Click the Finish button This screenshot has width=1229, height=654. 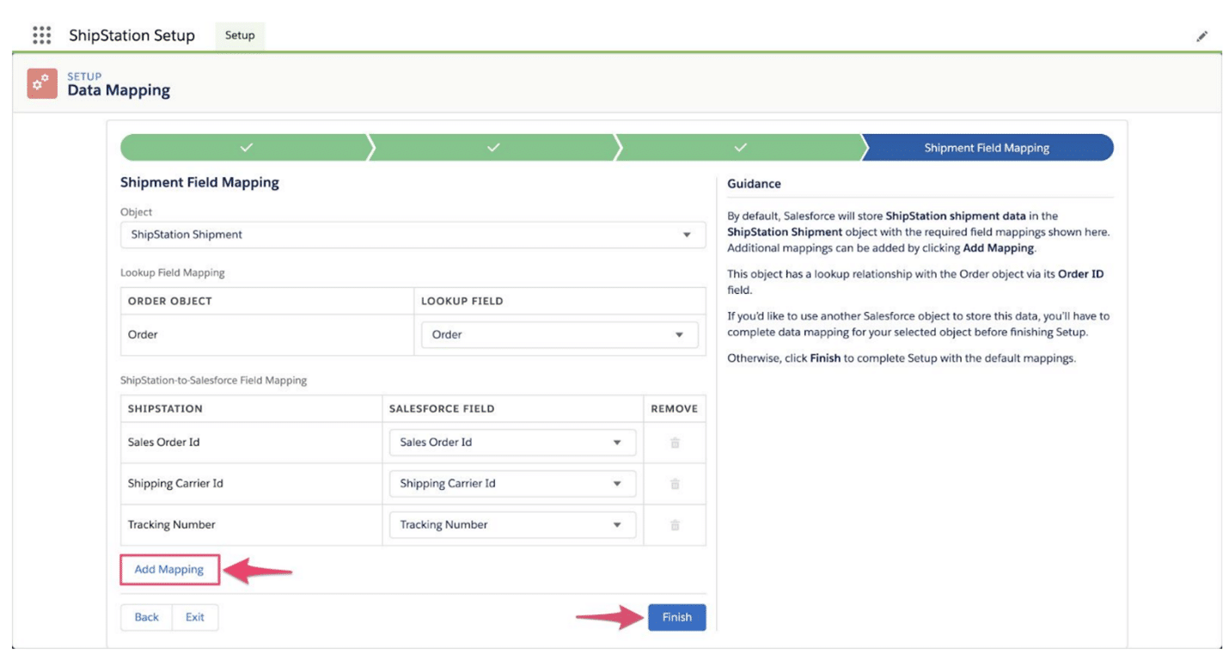pos(676,617)
